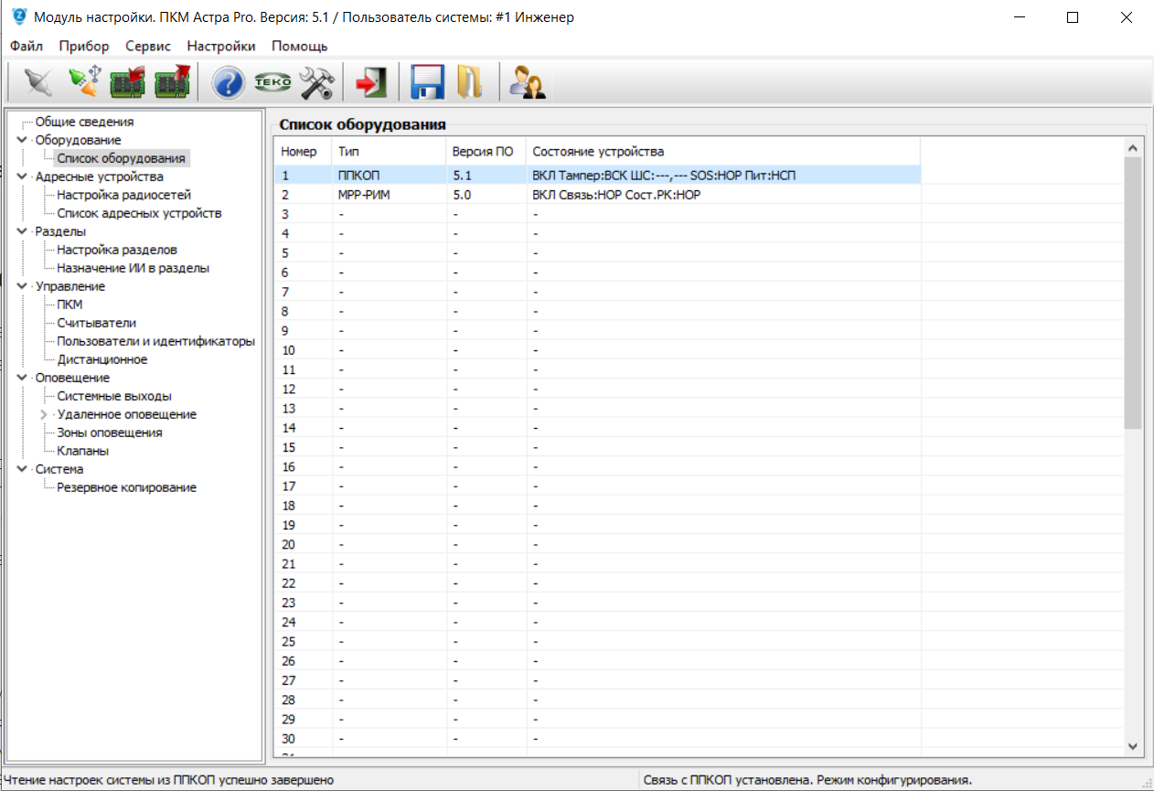Viewport: 1154px width, 791px height.
Task: Click the equipment list scroll down arrow
Action: coord(1133,746)
